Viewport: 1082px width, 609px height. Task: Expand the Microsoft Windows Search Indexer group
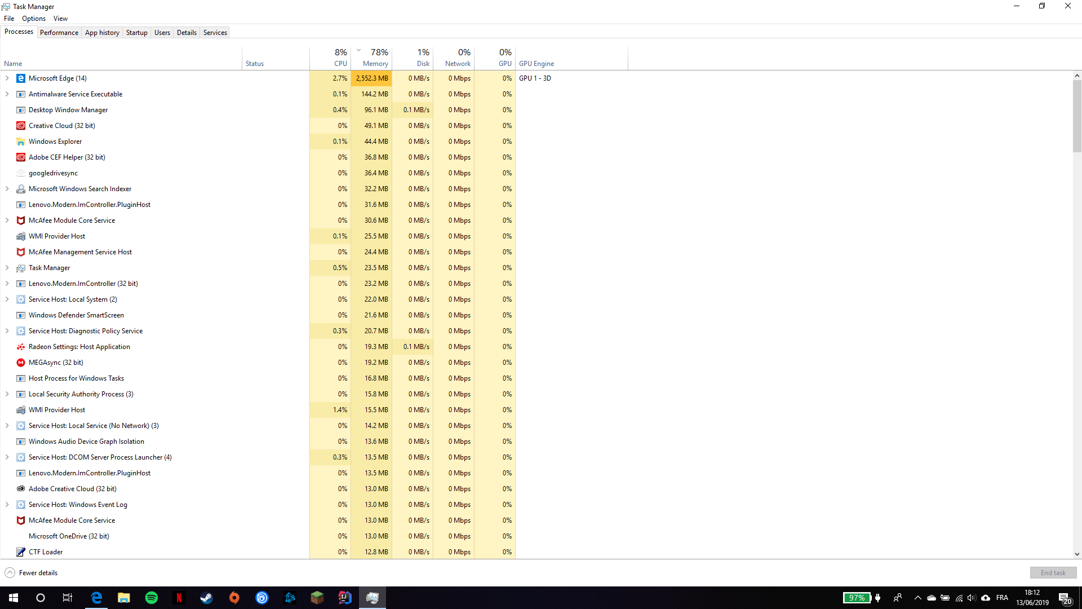(x=7, y=189)
